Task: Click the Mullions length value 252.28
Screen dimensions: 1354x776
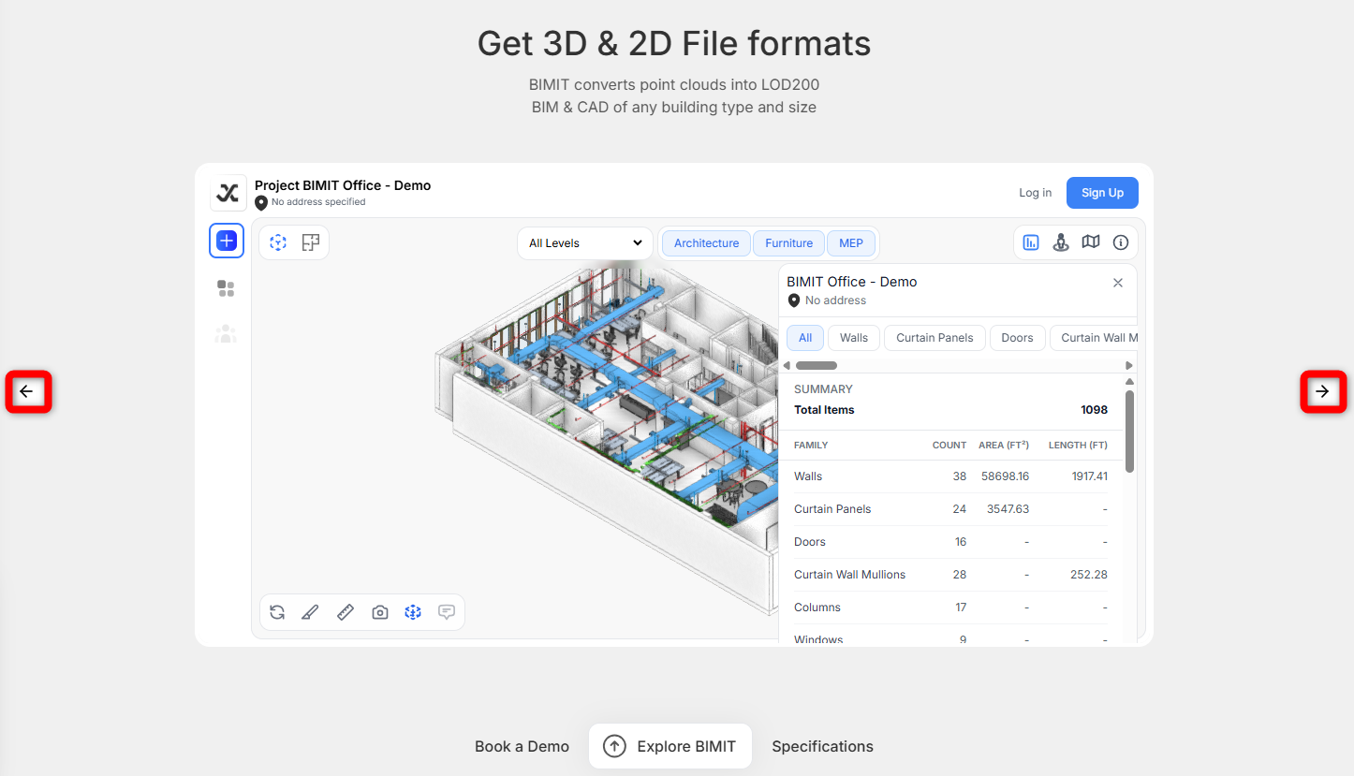Action: pyautogui.click(x=1089, y=575)
